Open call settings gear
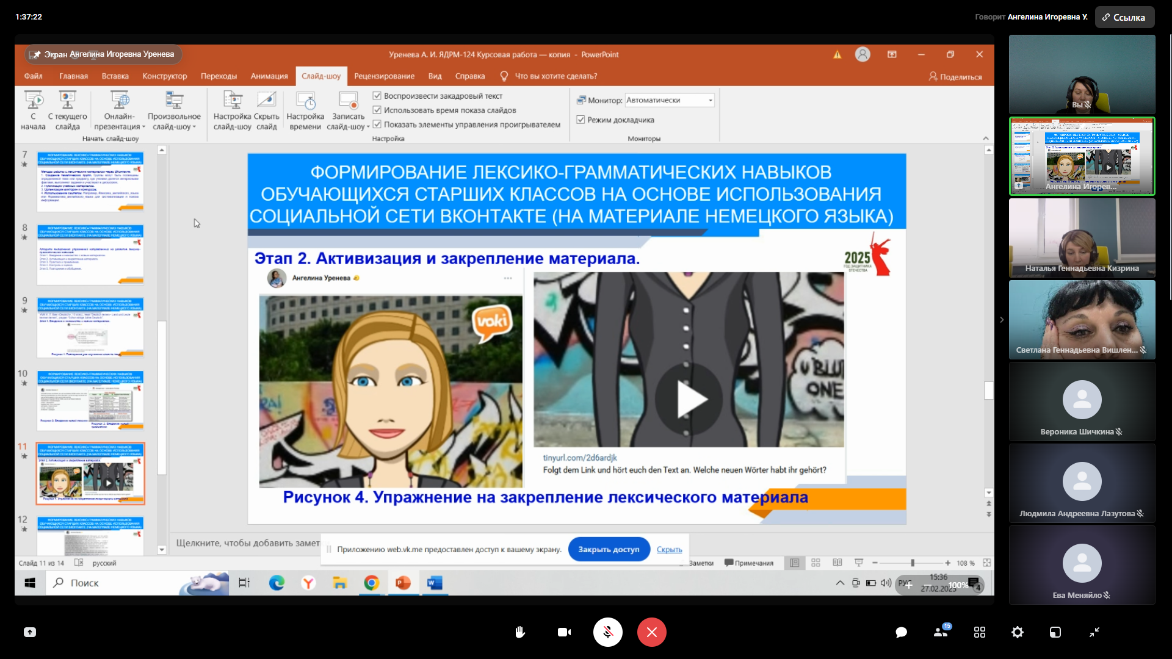The image size is (1172, 659). pyautogui.click(x=1017, y=632)
